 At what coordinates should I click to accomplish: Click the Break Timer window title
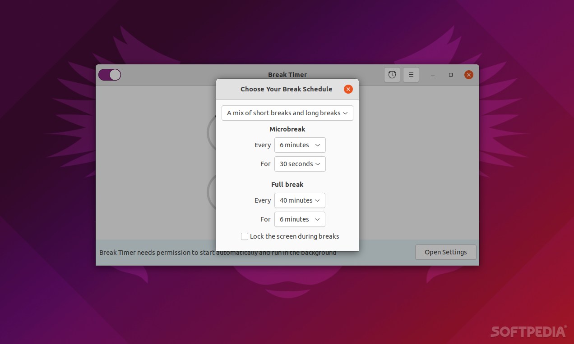tap(287, 75)
